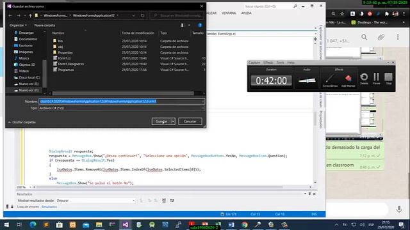The width and height of the screenshot is (410, 230).
Task: Open the recorder Tools menu
Action: (280, 63)
